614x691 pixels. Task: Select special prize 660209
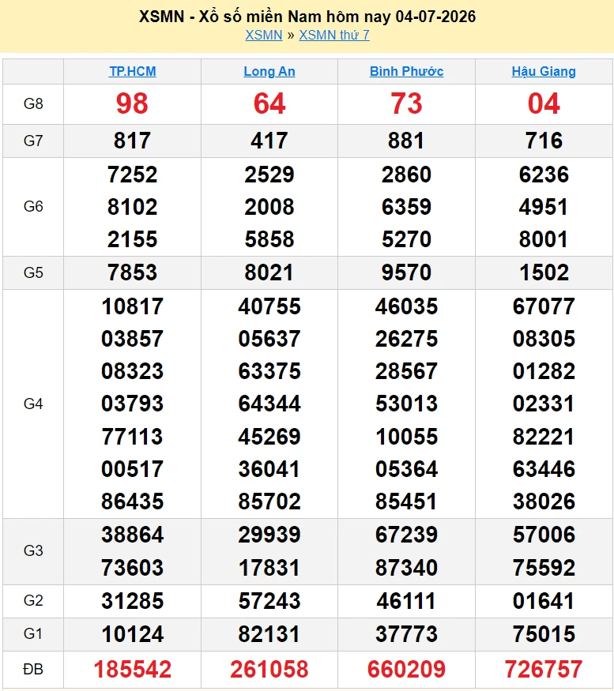click(x=406, y=670)
